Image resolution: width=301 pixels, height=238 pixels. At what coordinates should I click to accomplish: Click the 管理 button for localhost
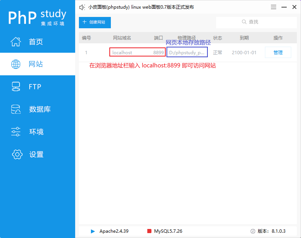coord(278,52)
